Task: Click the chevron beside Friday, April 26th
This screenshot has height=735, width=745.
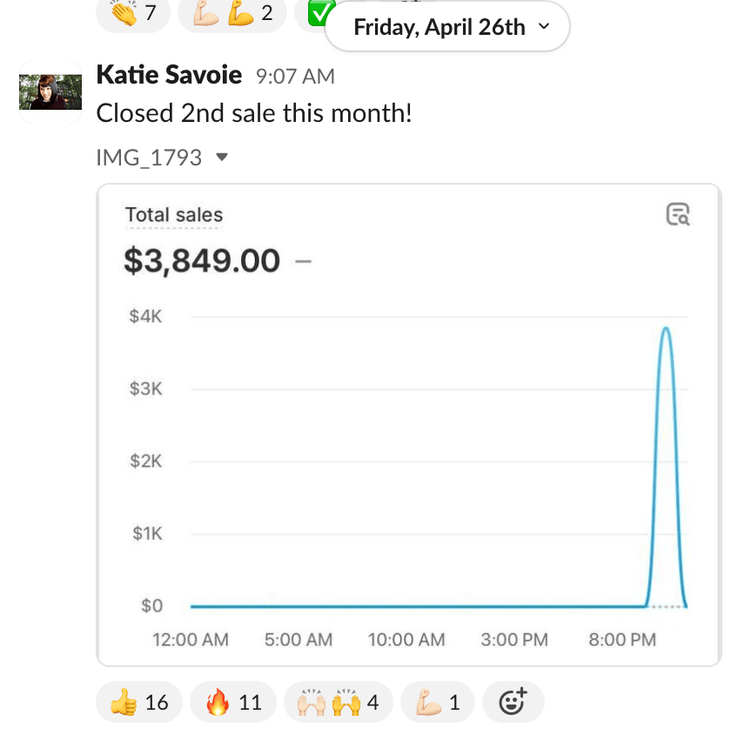Action: [x=545, y=27]
